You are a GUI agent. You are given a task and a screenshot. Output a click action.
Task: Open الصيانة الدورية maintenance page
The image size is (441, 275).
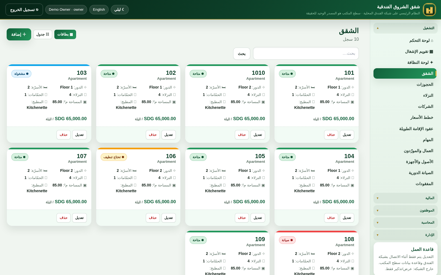[405, 173]
